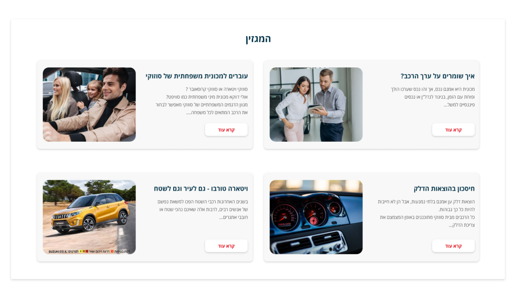Click the tablet held by the salesman
Image resolution: width=516 pixels, height=298 pixels.
(314, 109)
